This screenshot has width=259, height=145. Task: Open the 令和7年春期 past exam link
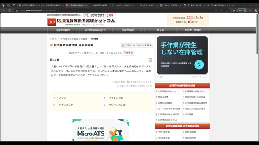pyautogui.click(x=163, y=132)
